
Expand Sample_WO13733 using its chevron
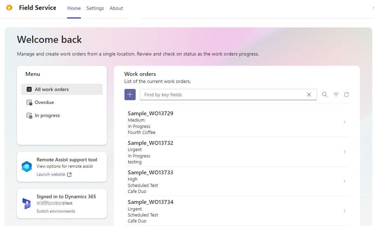tap(345, 181)
